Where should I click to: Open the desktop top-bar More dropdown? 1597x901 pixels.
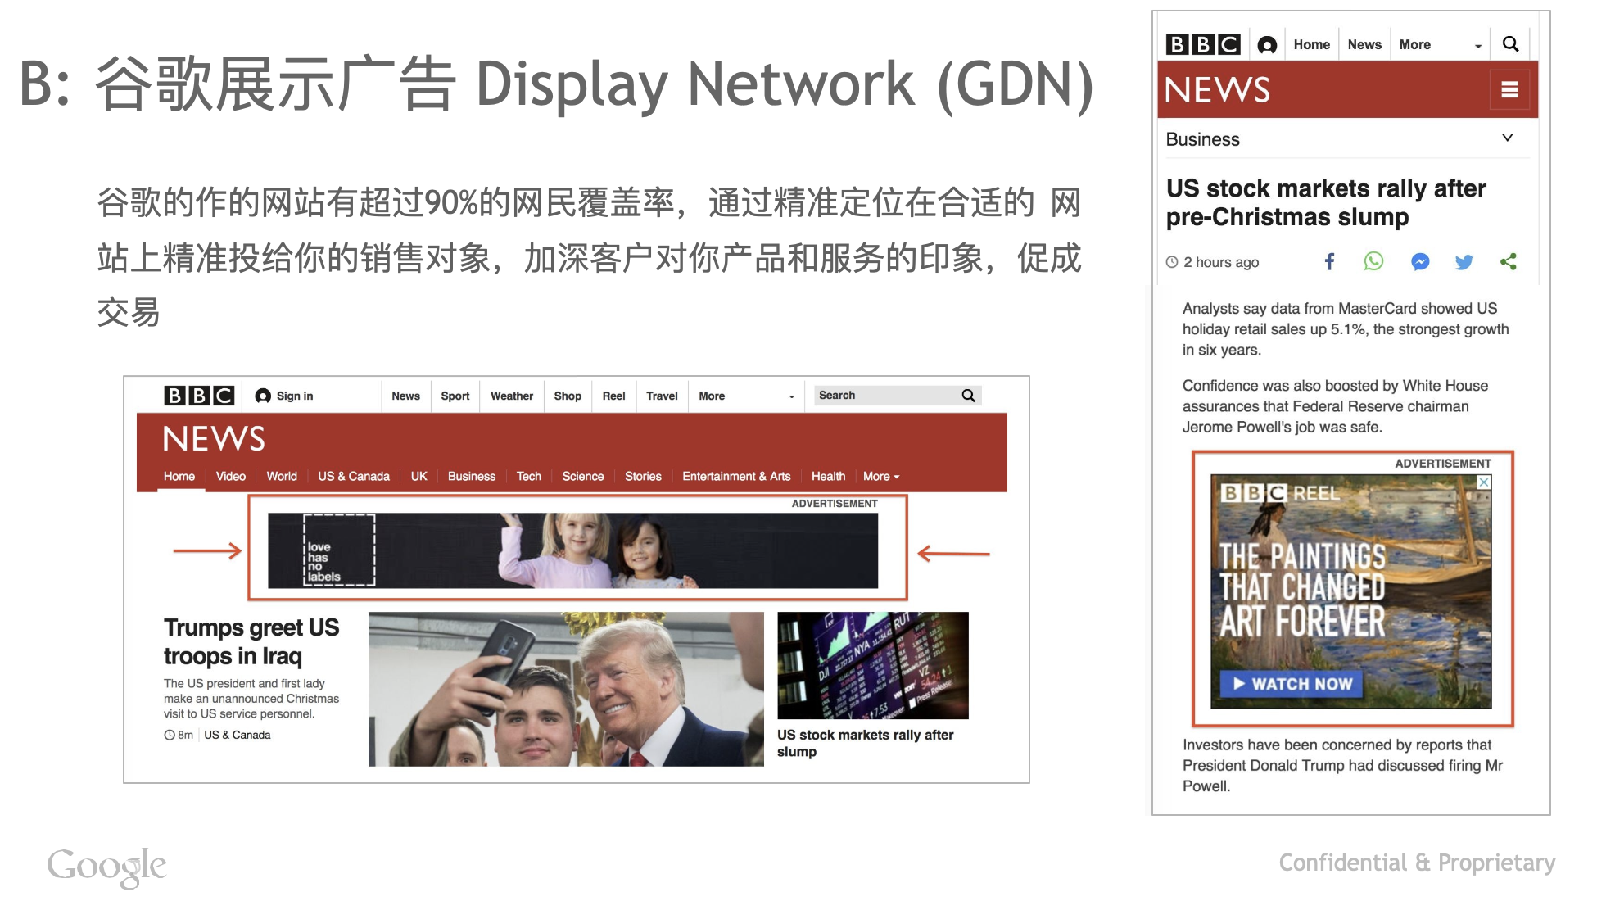(746, 396)
